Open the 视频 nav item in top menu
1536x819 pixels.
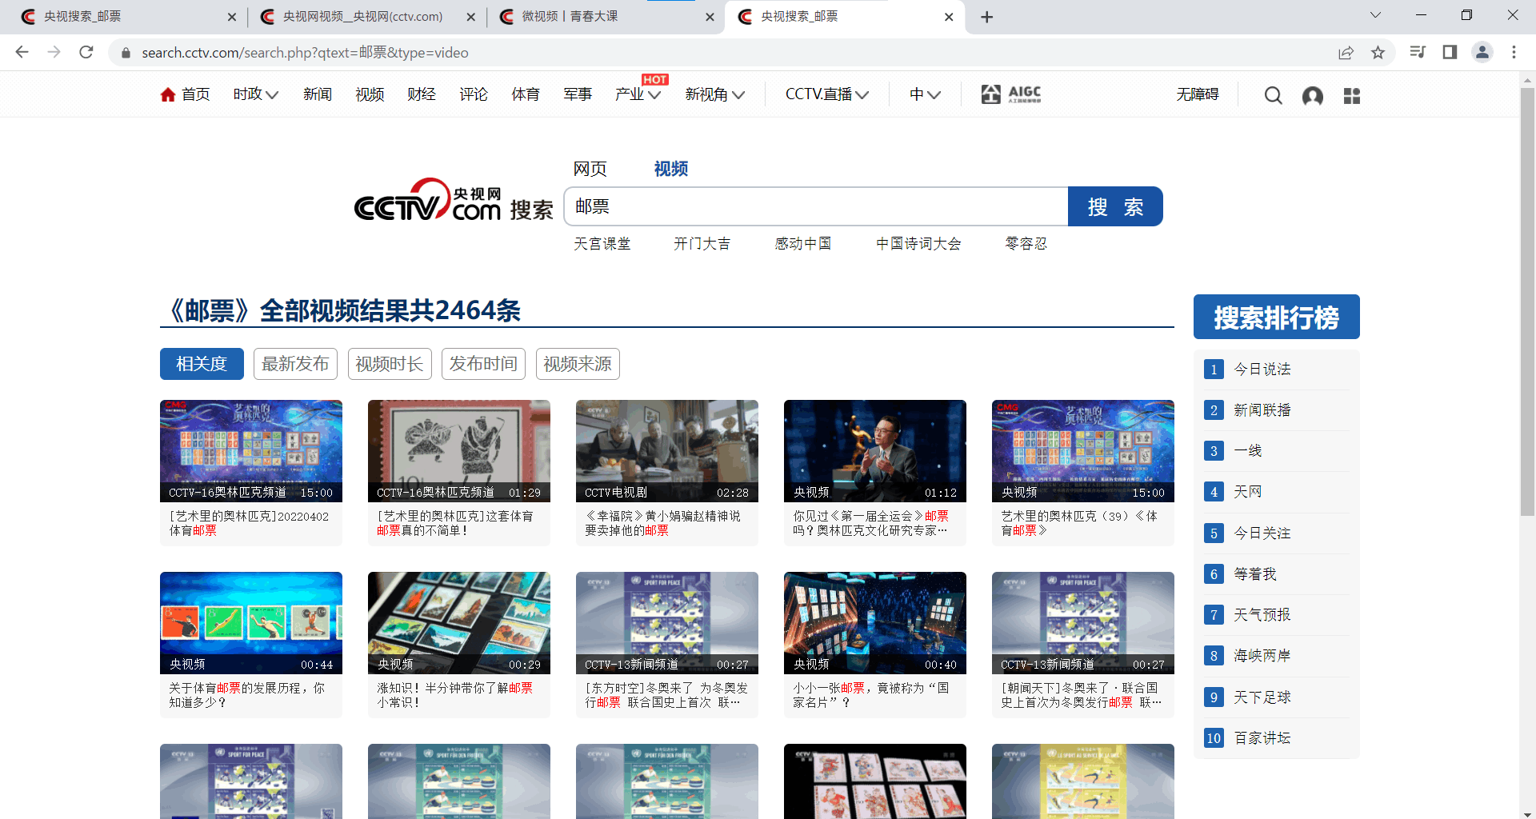370,94
